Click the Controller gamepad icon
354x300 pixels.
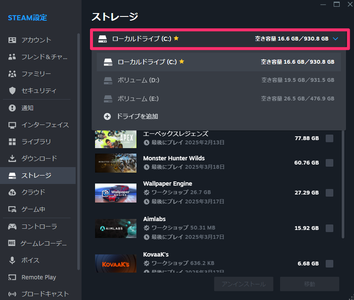click(12, 227)
